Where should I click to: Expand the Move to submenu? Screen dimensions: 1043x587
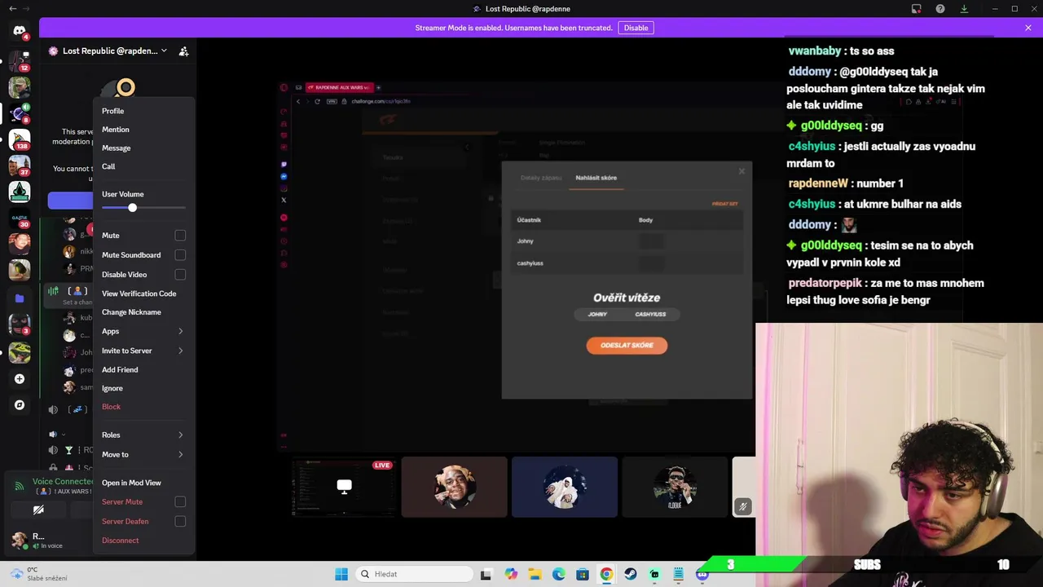click(x=143, y=454)
